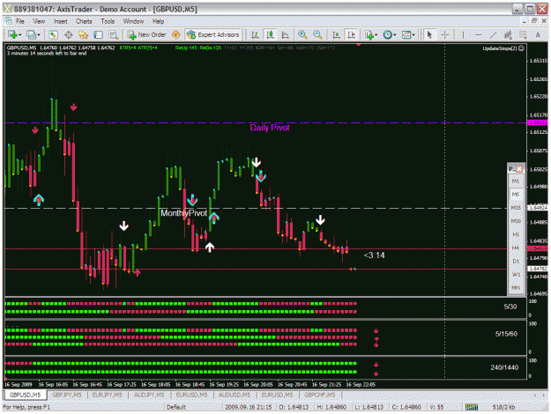Select W1 in the period panel
551x414 pixels.
[516, 274]
